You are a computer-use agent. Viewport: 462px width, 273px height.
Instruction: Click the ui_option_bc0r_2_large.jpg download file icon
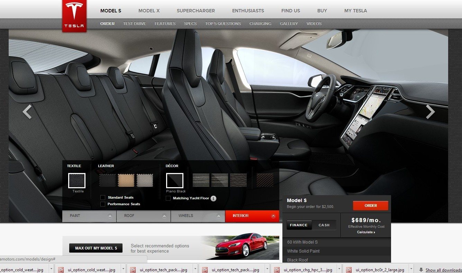(349, 270)
